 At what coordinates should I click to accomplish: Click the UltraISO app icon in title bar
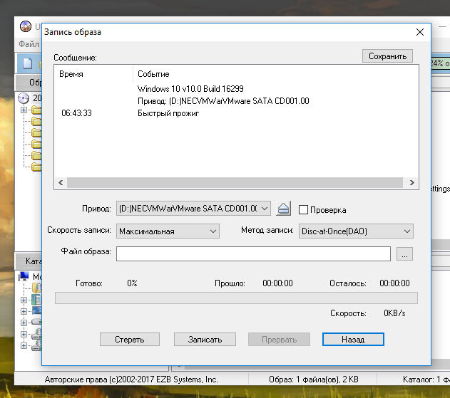(26, 26)
